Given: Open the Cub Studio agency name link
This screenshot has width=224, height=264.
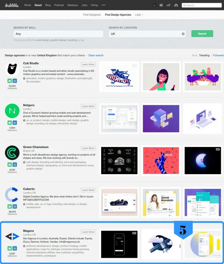Looking at the screenshot, I should pos(31,63).
